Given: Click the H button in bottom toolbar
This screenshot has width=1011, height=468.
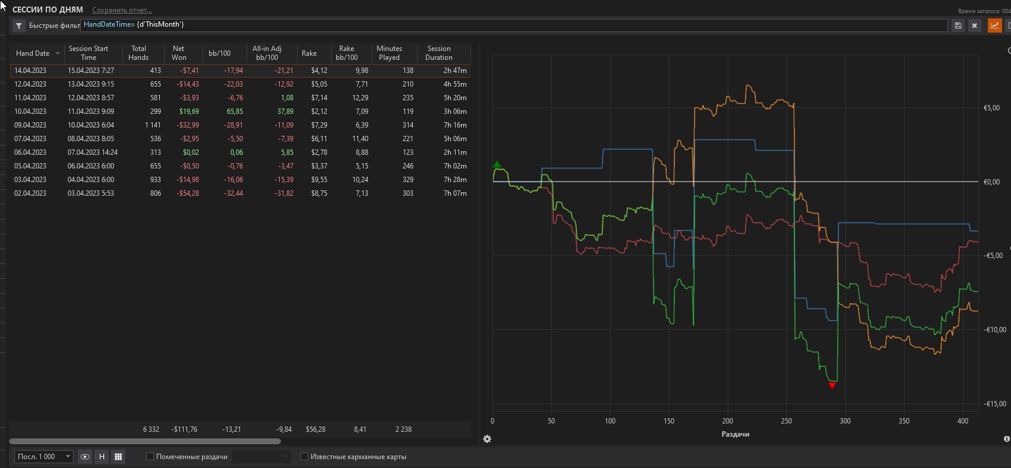Looking at the screenshot, I should coord(102,457).
